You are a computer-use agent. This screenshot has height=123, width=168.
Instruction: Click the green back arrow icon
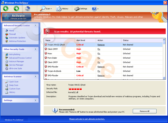[6, 9]
